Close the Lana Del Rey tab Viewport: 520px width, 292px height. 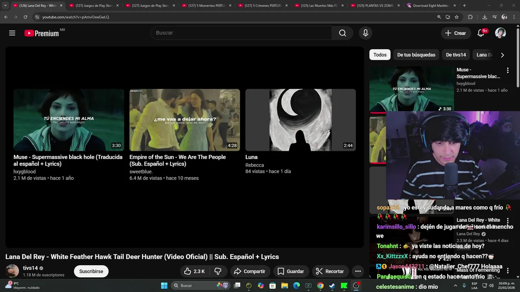tap(61, 6)
